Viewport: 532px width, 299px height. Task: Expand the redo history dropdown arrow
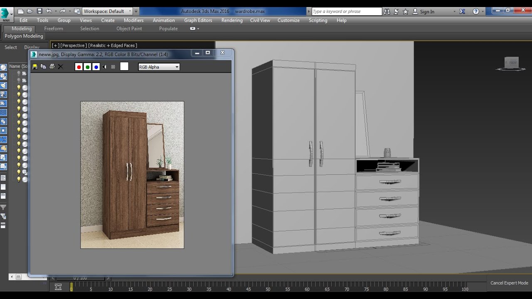(69, 11)
